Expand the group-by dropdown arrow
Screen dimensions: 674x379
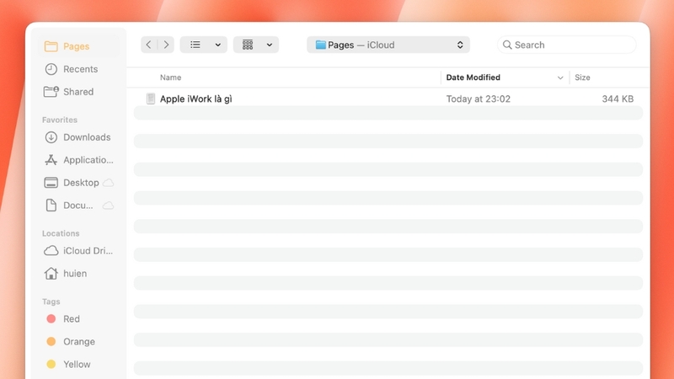pos(270,45)
